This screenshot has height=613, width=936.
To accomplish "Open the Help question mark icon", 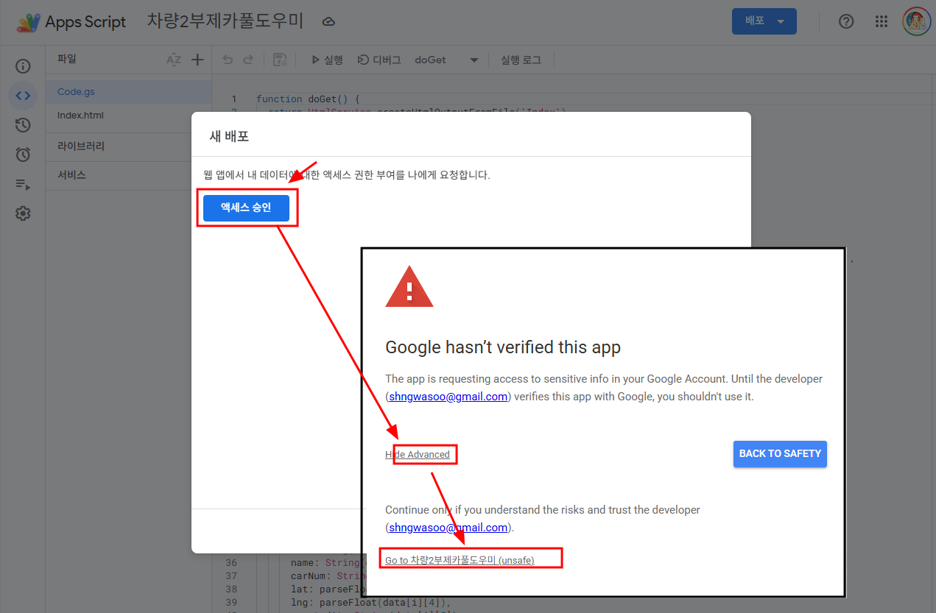I will coord(846,21).
